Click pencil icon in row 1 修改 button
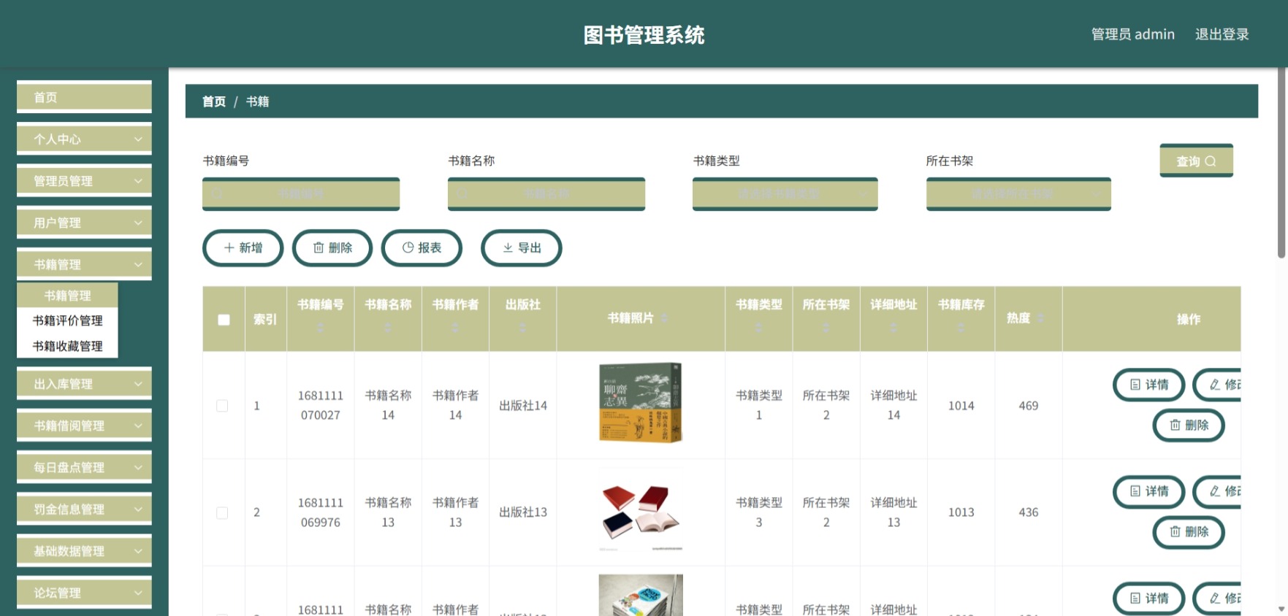Image resolution: width=1288 pixels, height=616 pixels. click(1215, 385)
